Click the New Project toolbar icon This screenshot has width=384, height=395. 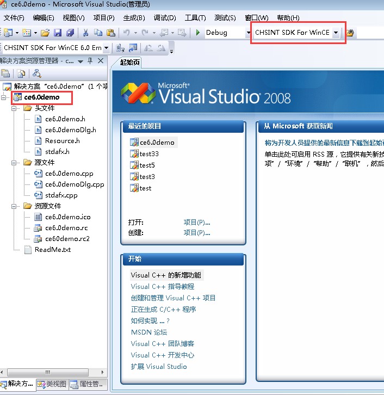point(8,33)
